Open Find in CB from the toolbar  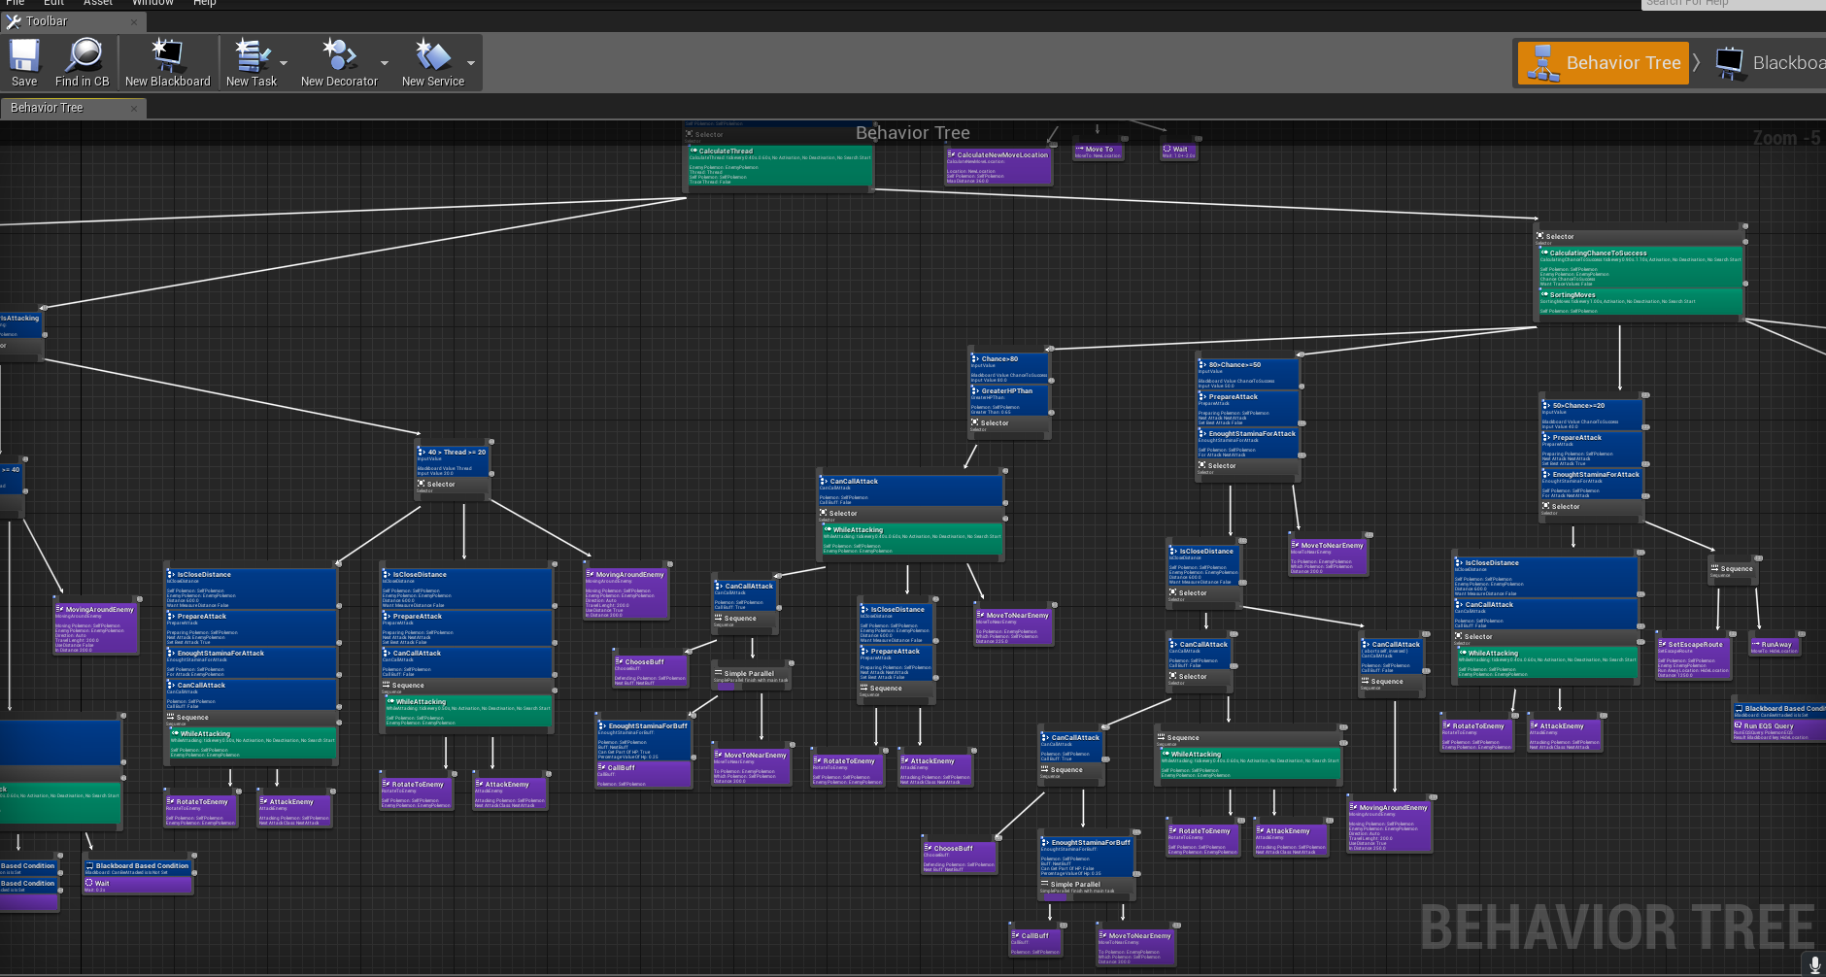coord(83,63)
